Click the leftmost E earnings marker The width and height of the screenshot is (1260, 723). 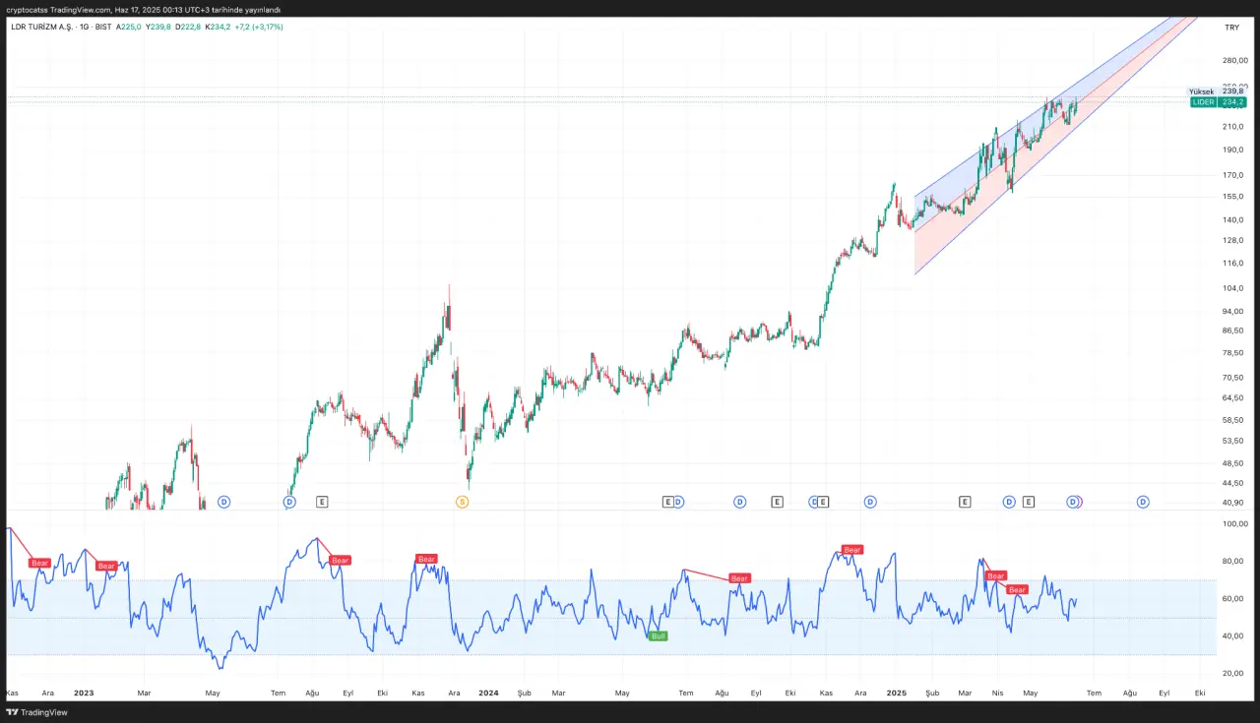coord(322,502)
